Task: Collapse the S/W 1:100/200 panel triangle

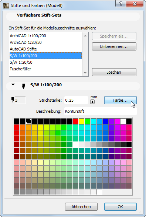Action: click(x=13, y=85)
